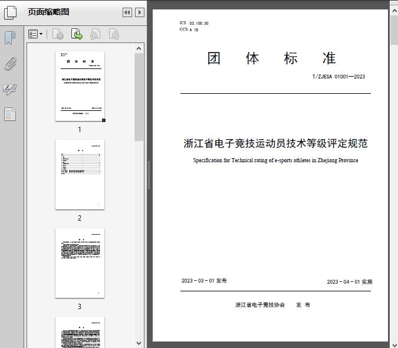Open the Bookmarks panel icon
This screenshot has height=348, width=398.
coord(10,38)
